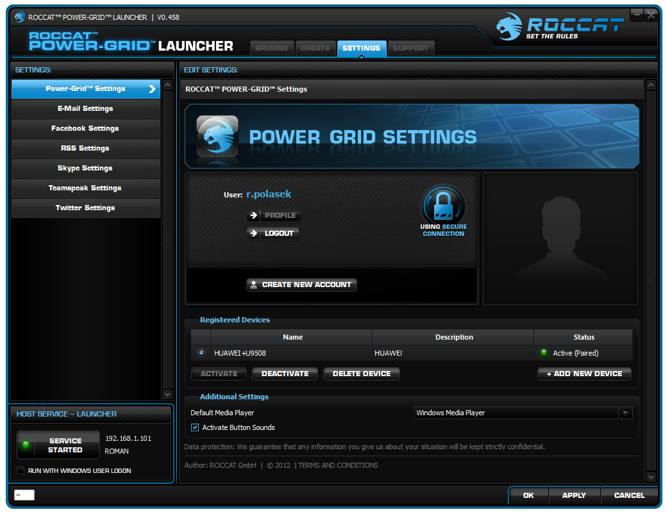This screenshot has width=665, height=512.
Task: Click the Active (Paired) status text
Action: point(575,353)
